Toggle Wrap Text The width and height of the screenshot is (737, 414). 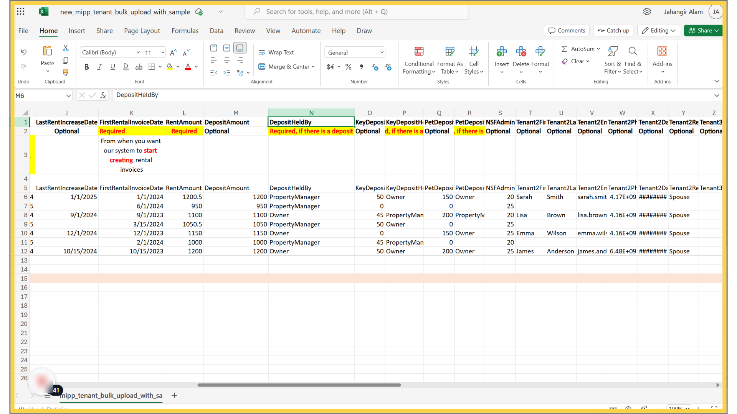pyautogui.click(x=276, y=53)
